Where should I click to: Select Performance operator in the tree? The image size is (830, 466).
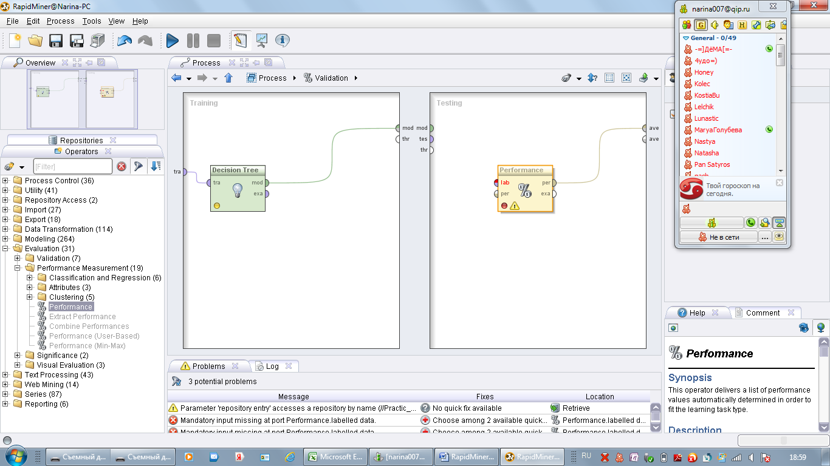(x=70, y=307)
